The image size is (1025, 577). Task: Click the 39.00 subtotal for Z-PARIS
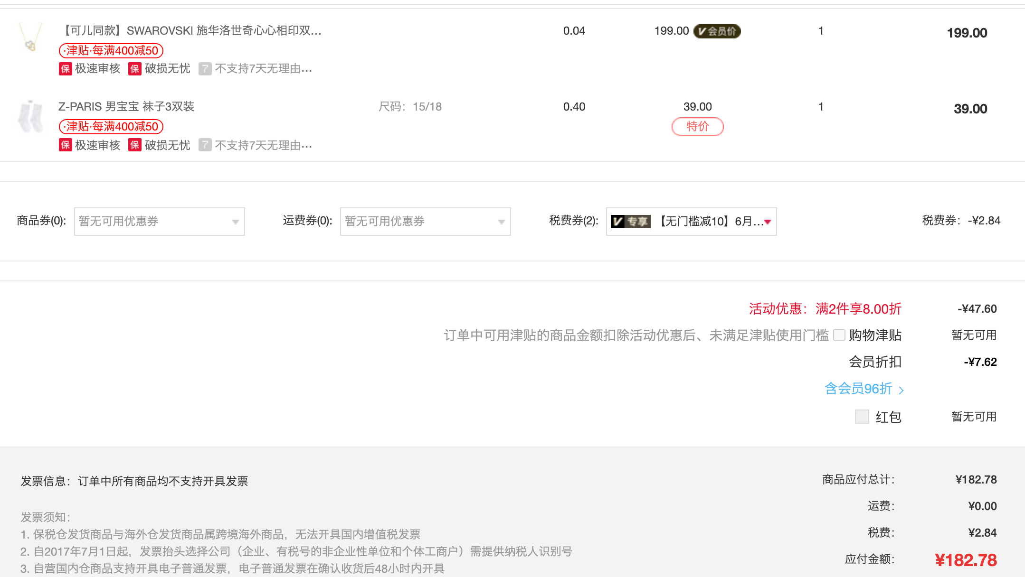tap(970, 109)
